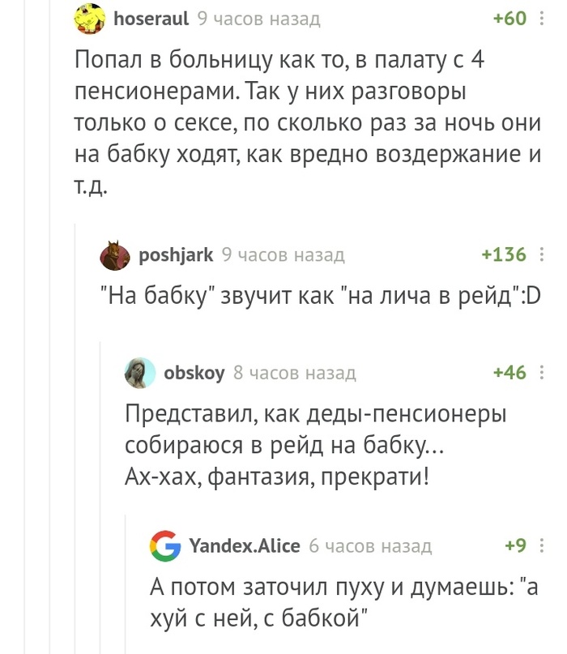567x654 pixels.
Task: Click the "9 часов назад" timestamp on hoseraul's comment
Action: (258, 19)
